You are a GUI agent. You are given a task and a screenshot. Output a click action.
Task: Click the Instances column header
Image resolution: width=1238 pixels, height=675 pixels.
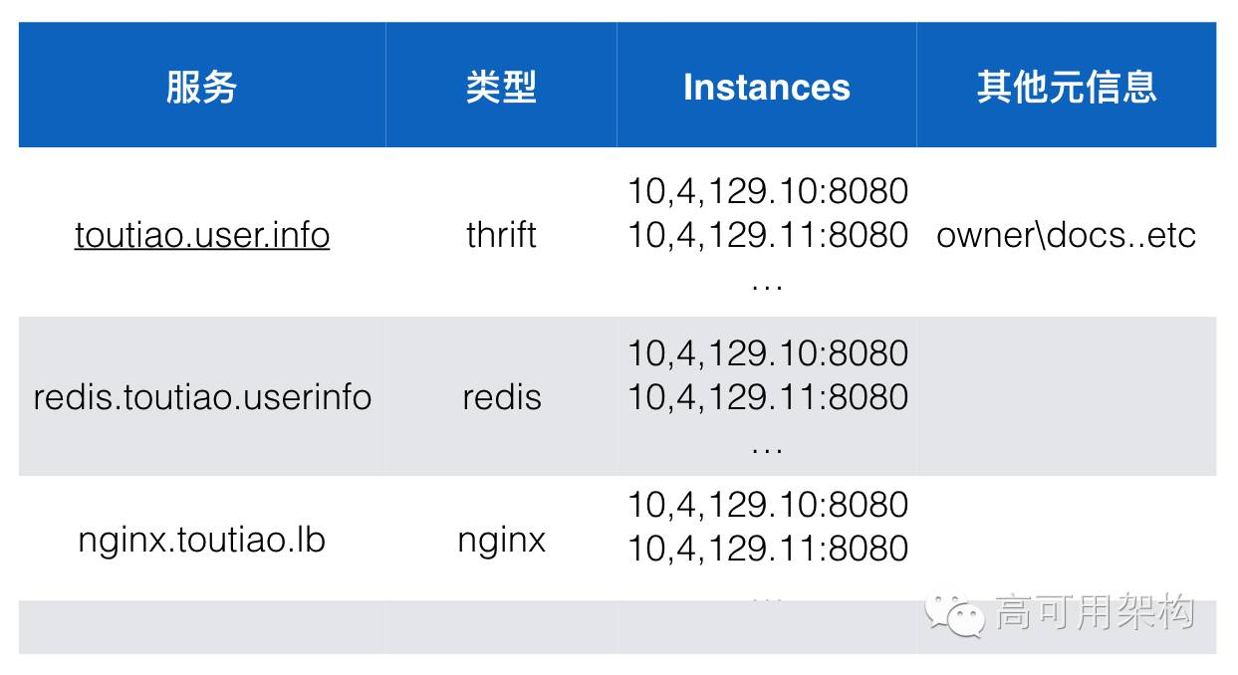point(767,88)
